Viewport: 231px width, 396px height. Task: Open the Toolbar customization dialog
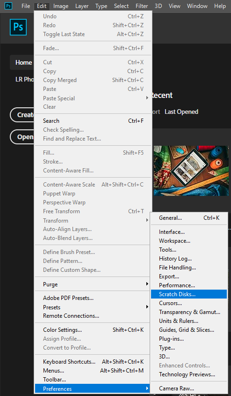tap(93, 379)
